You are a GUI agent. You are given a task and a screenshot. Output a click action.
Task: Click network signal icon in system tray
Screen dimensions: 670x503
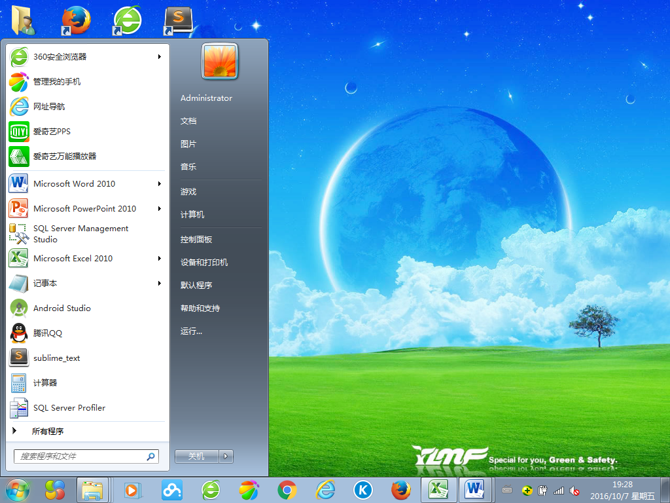pos(559,491)
